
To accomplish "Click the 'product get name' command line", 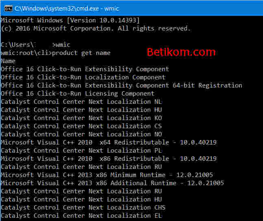I will click(x=56, y=53).
